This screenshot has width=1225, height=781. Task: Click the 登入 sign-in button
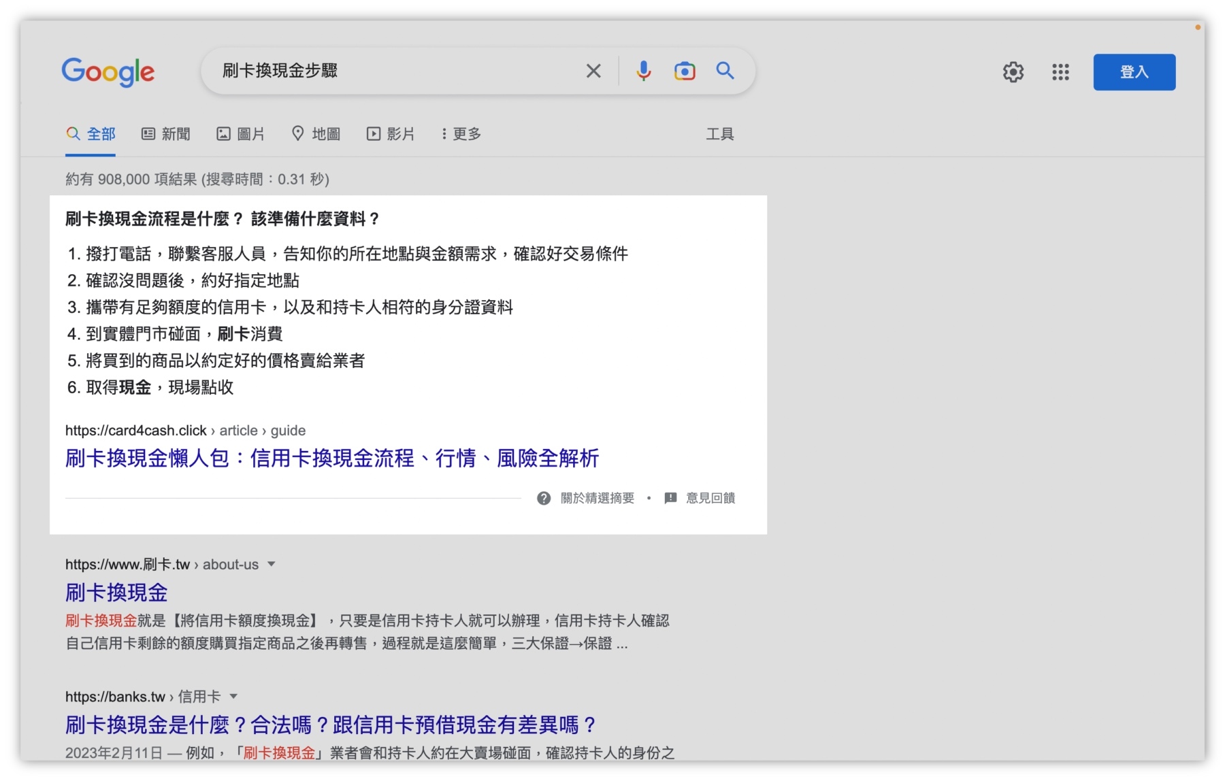pyautogui.click(x=1133, y=71)
